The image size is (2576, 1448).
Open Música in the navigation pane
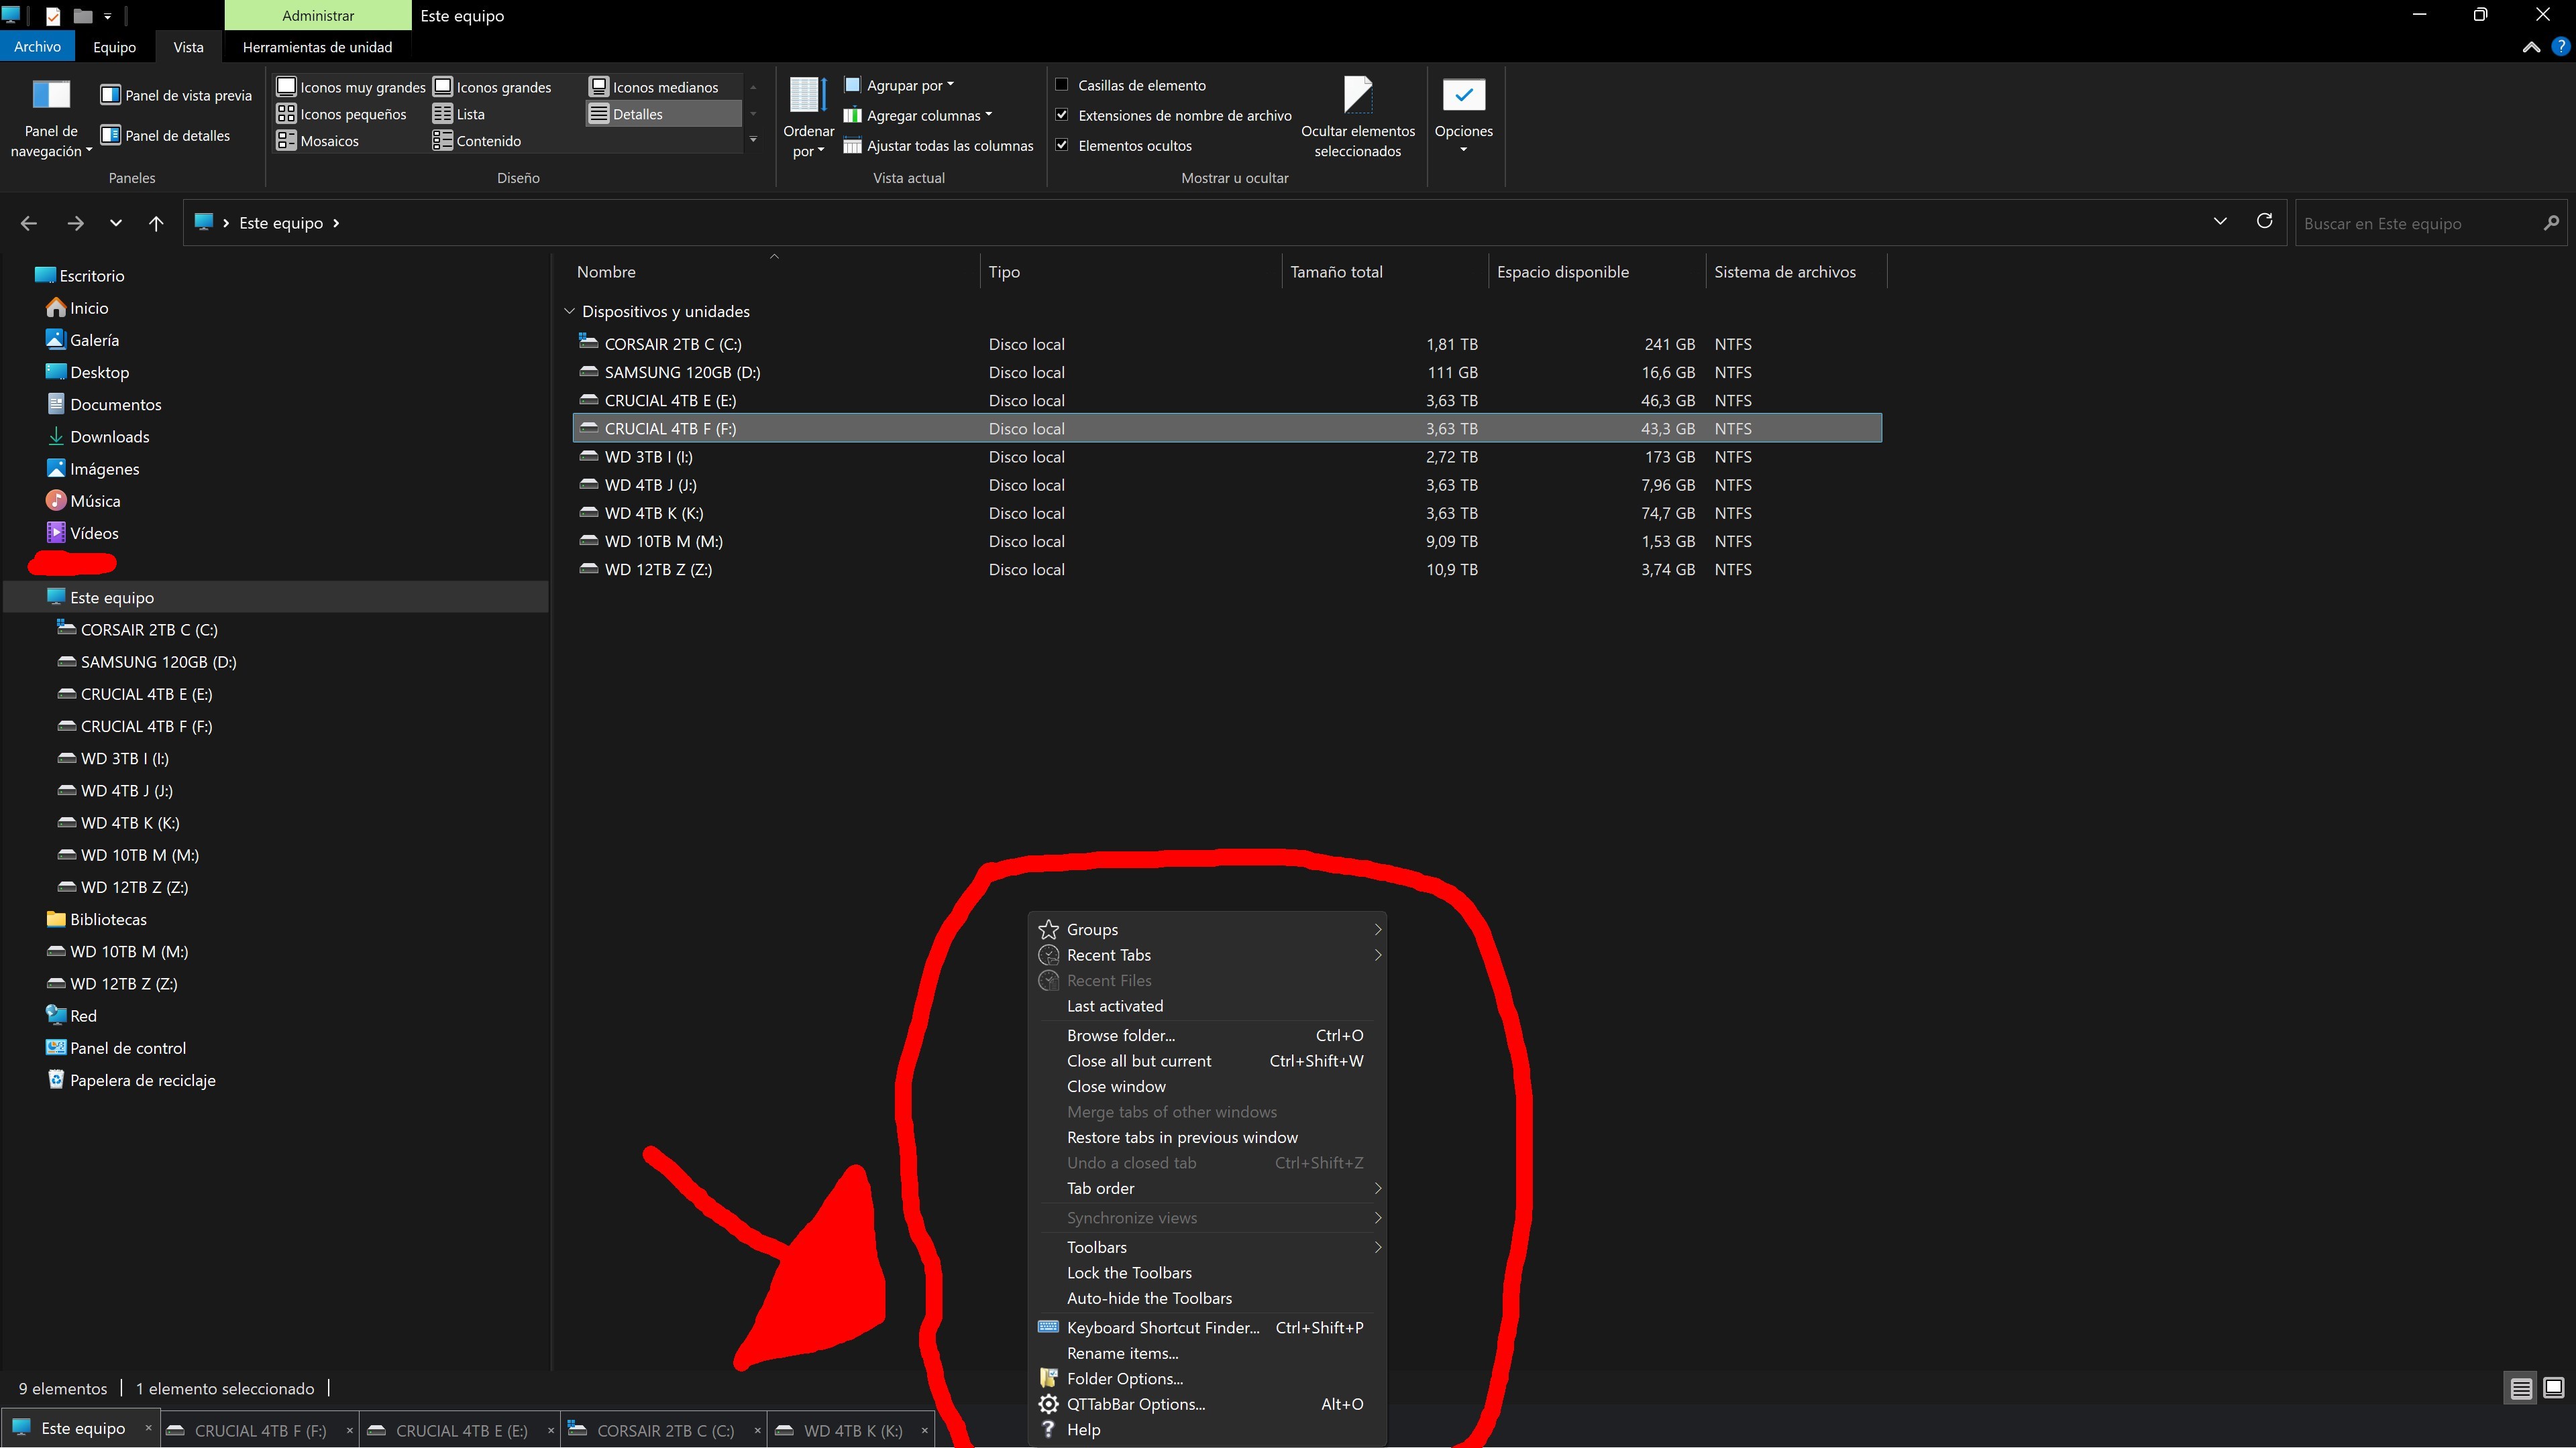point(84,501)
